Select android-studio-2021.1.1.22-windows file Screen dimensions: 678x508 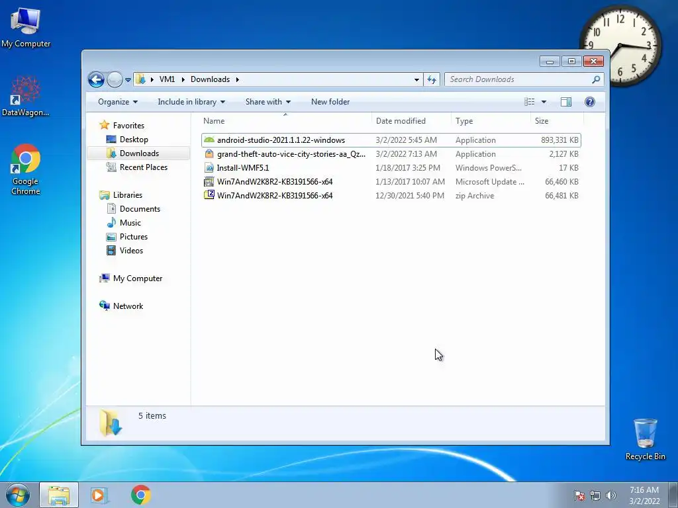(x=391, y=140)
